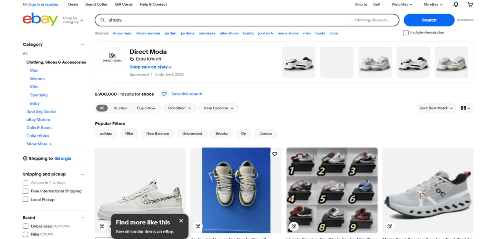Check Free International Shipping

tap(26, 191)
